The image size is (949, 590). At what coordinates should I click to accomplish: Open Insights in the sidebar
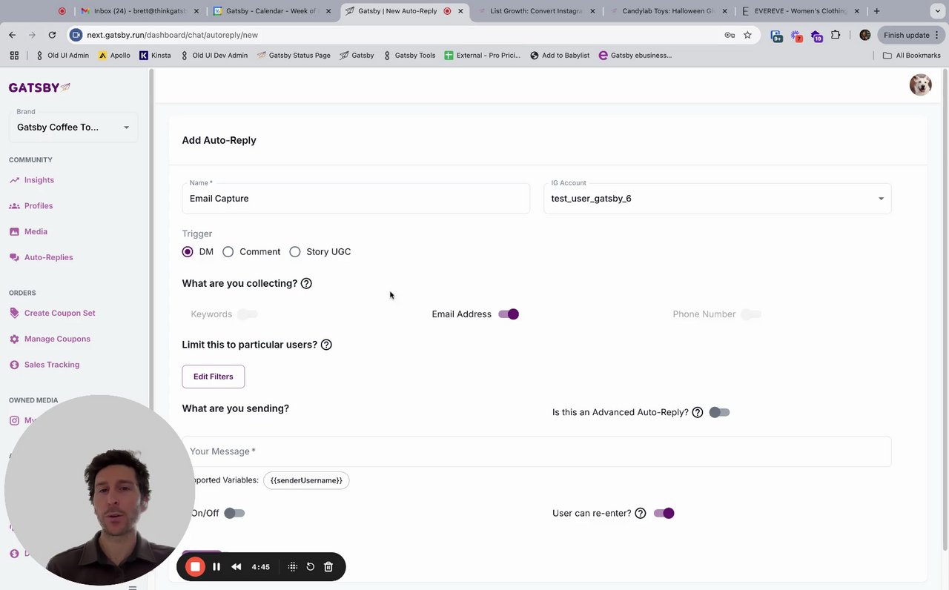tap(32, 180)
